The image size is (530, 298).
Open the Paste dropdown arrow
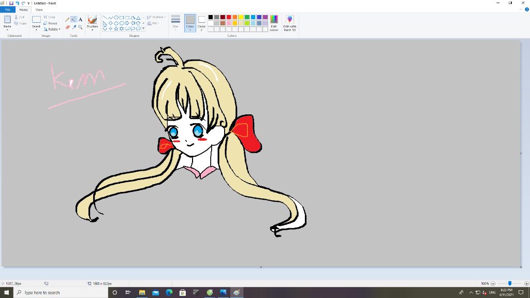coord(7,28)
